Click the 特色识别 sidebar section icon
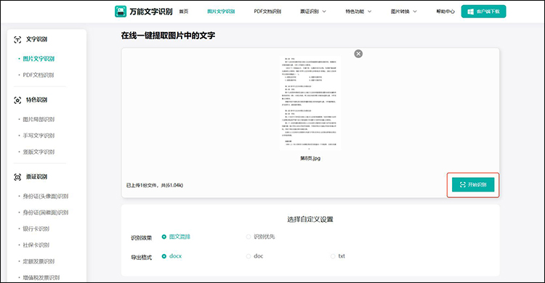 pyautogui.click(x=17, y=100)
